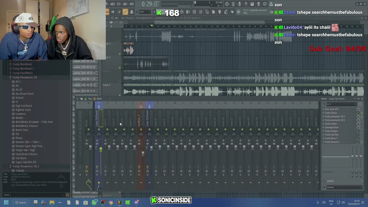
Task: Adjust the sssfik.io_1 track volume fader
Action: click(x=143, y=154)
